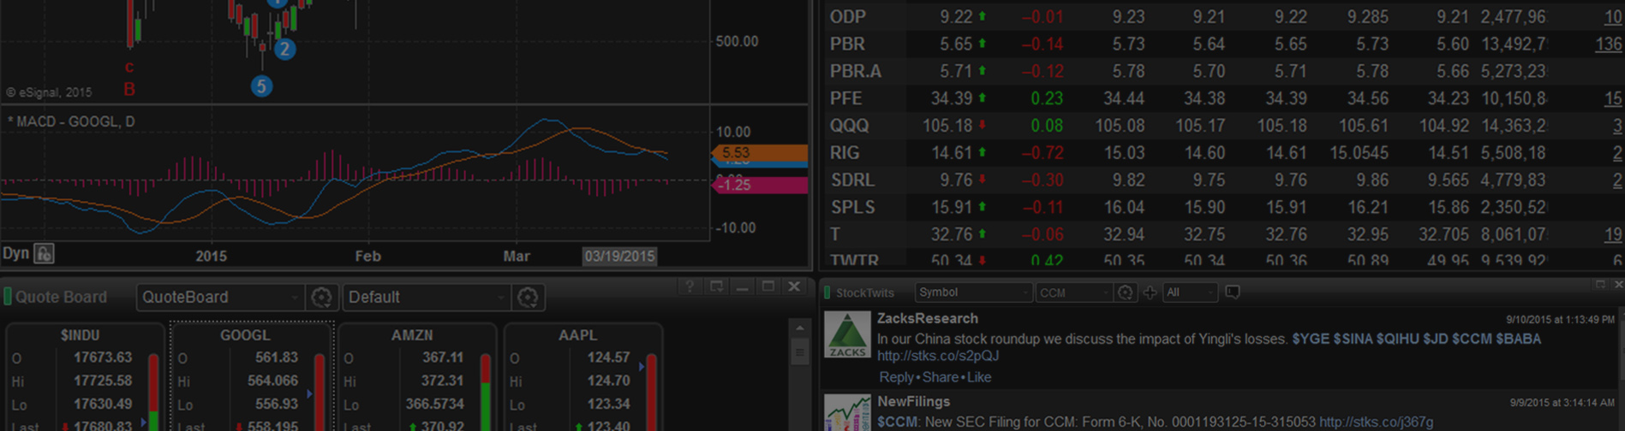Image resolution: width=1625 pixels, height=431 pixels.
Task: Open Quote Board help question mark
Action: point(690,286)
